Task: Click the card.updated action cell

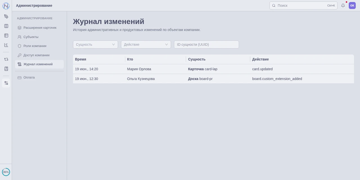Action: 302,69
